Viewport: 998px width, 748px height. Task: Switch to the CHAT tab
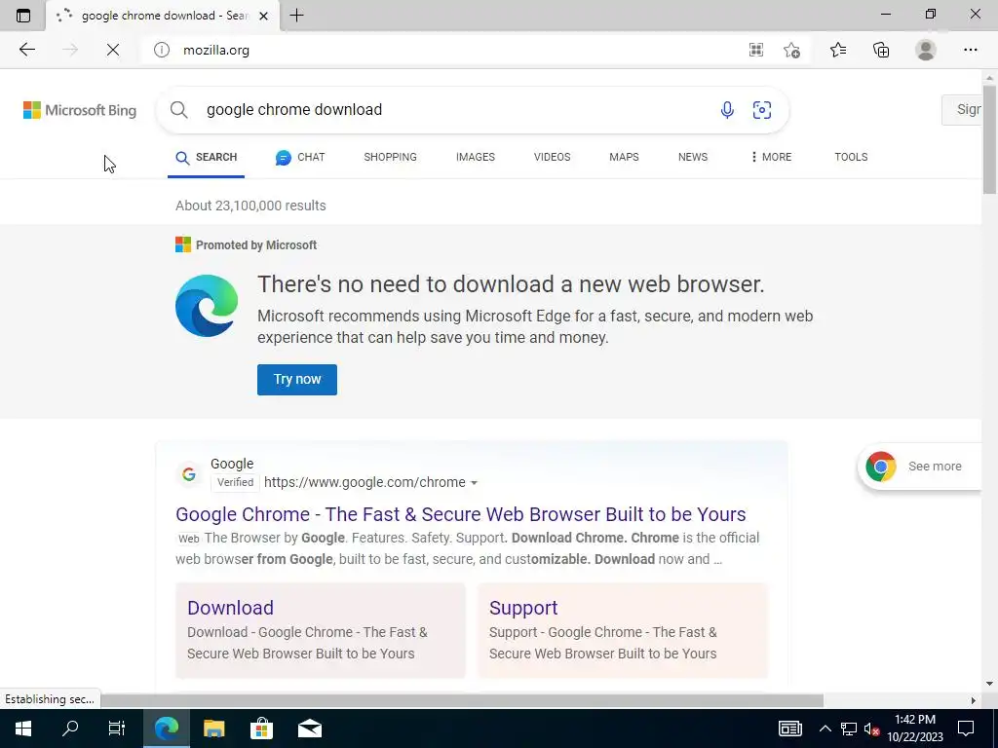click(x=300, y=157)
